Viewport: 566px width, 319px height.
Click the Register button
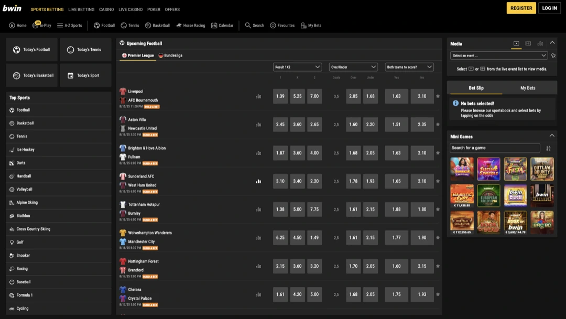(521, 8)
